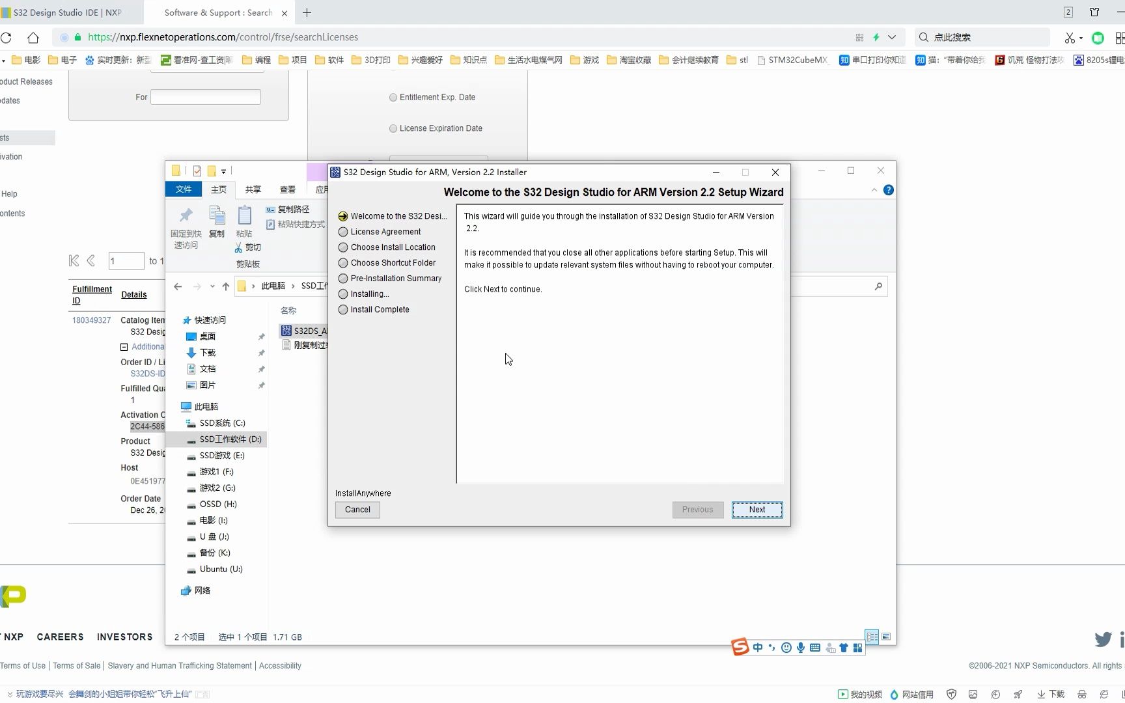This screenshot has height=703, width=1125.
Task: Open the browser address bar dropdown arrow
Action: click(x=892, y=37)
